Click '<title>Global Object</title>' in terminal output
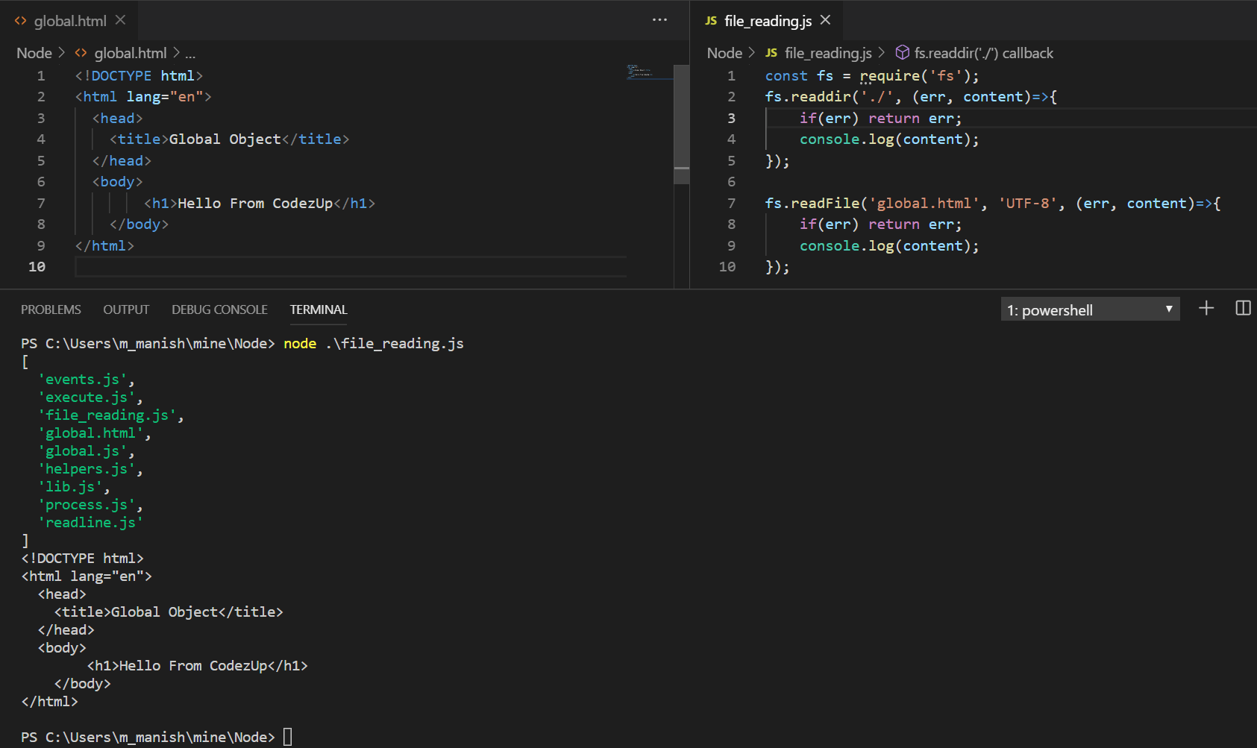The width and height of the screenshot is (1257, 748). click(x=169, y=612)
